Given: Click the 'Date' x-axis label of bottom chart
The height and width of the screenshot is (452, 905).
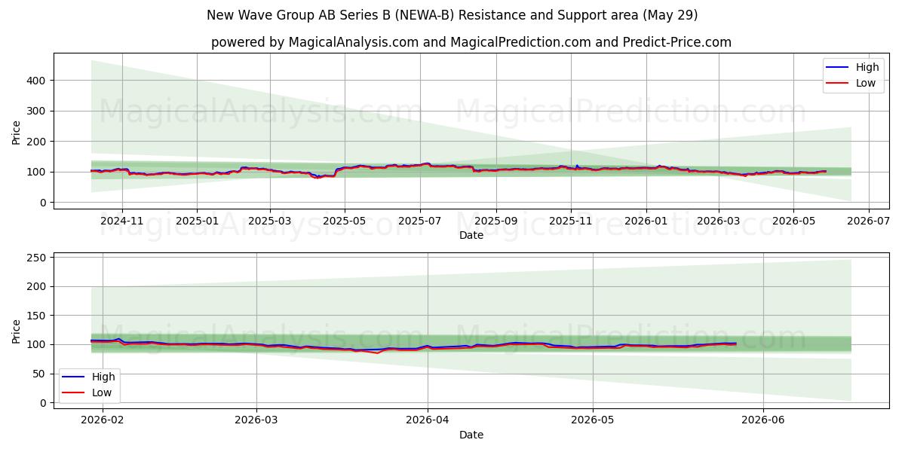Looking at the screenshot, I should (471, 435).
